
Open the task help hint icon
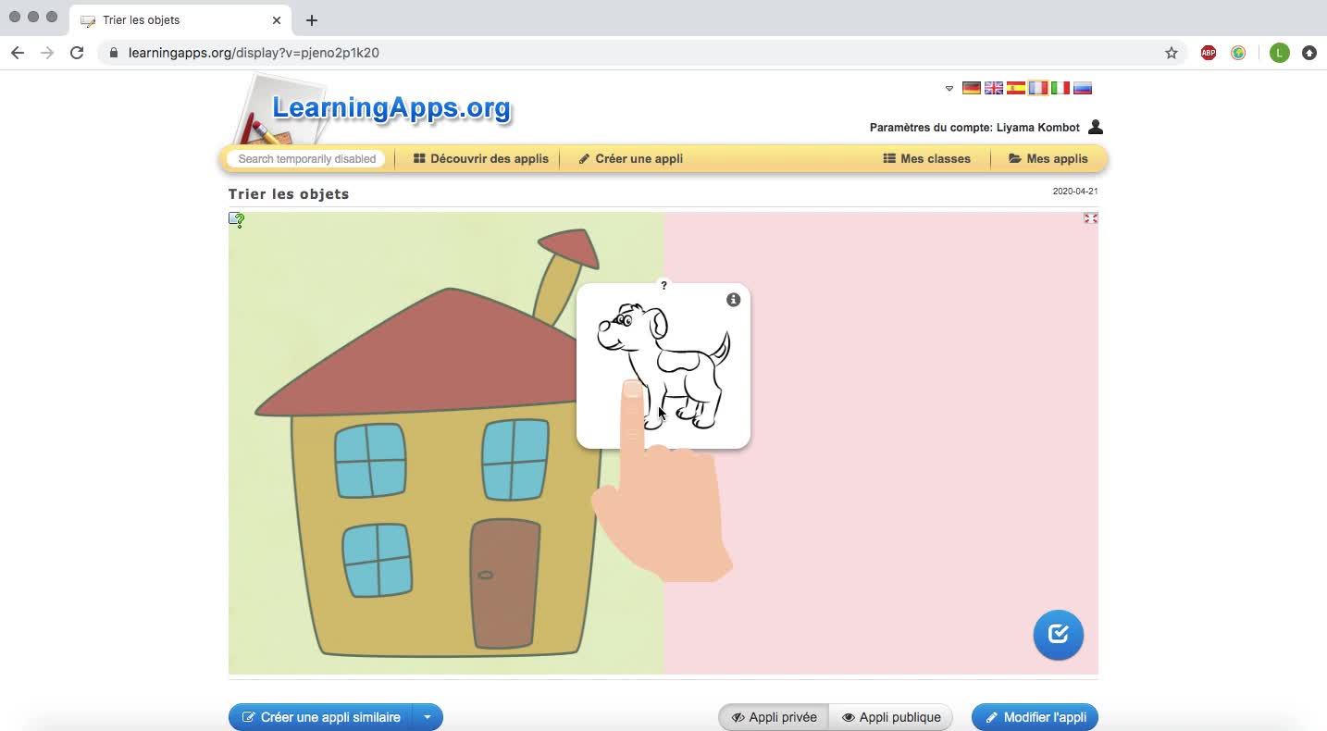click(237, 220)
